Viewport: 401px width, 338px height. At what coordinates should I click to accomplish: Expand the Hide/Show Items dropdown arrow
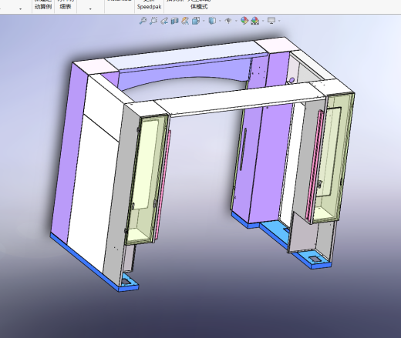(236, 21)
